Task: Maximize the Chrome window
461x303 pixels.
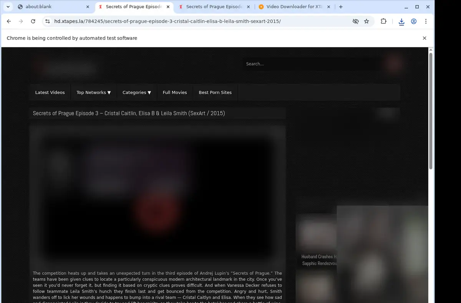Action: point(417,7)
